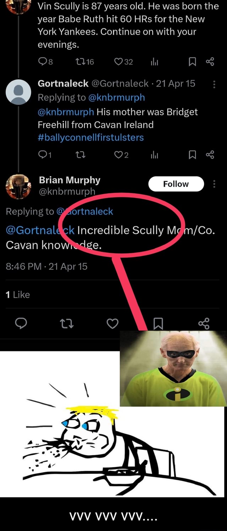Reply to Gortnaleck's tweet with 1 reply

click(x=43, y=155)
